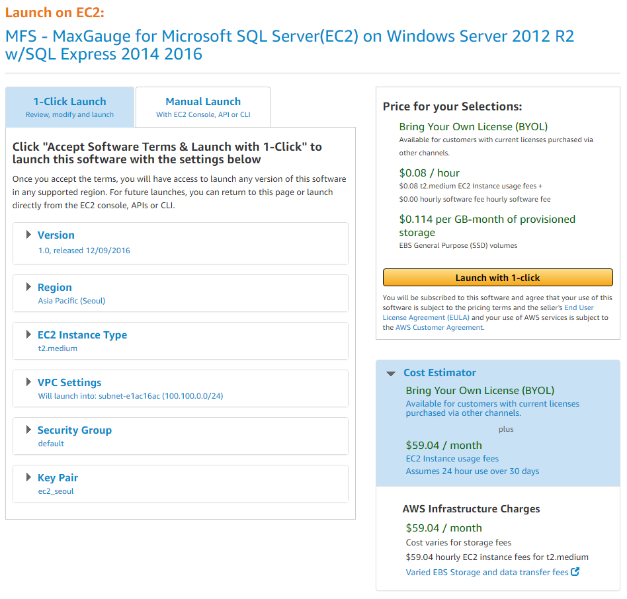
Task: Click the 'default' security group value
Action: (x=51, y=444)
